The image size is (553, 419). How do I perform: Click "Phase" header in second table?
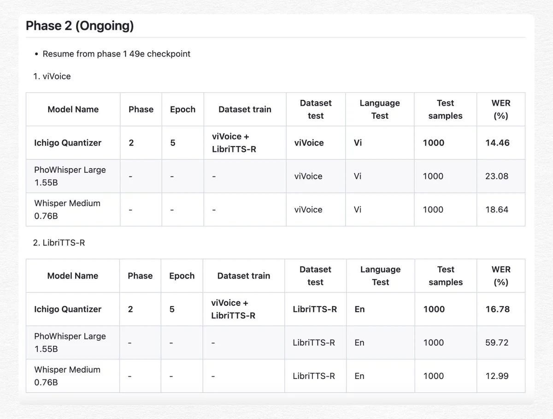click(140, 276)
